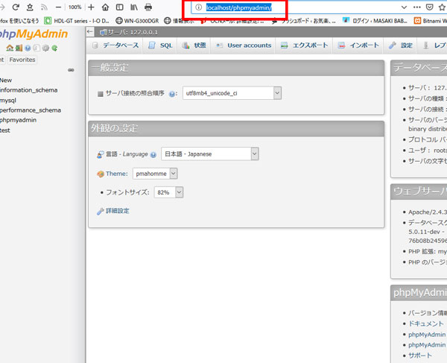Click the help icon beside サーバ接続の照合順序
This screenshot has width=447, height=363.
(x=171, y=94)
